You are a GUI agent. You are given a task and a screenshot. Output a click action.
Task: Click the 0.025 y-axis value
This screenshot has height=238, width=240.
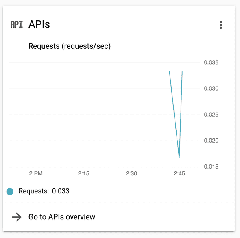pyautogui.click(x=211, y=115)
